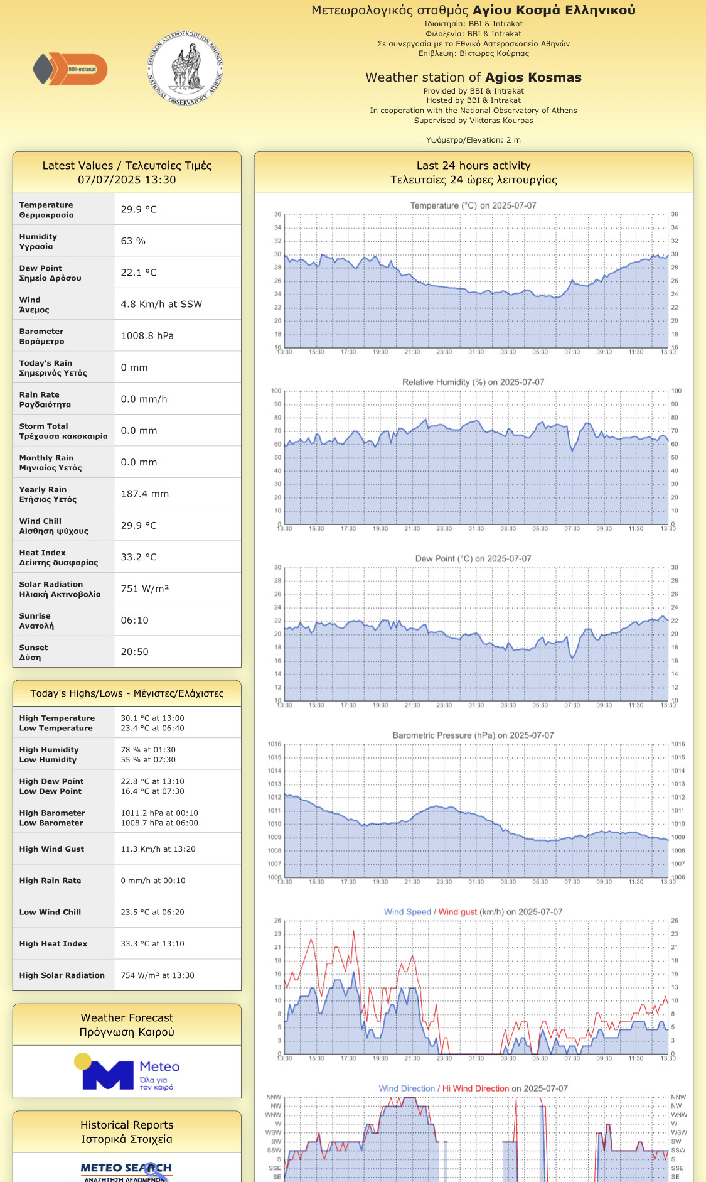This screenshot has height=1182, width=706.
Task: Open the Meteo forecast logo
Action: point(127,1073)
